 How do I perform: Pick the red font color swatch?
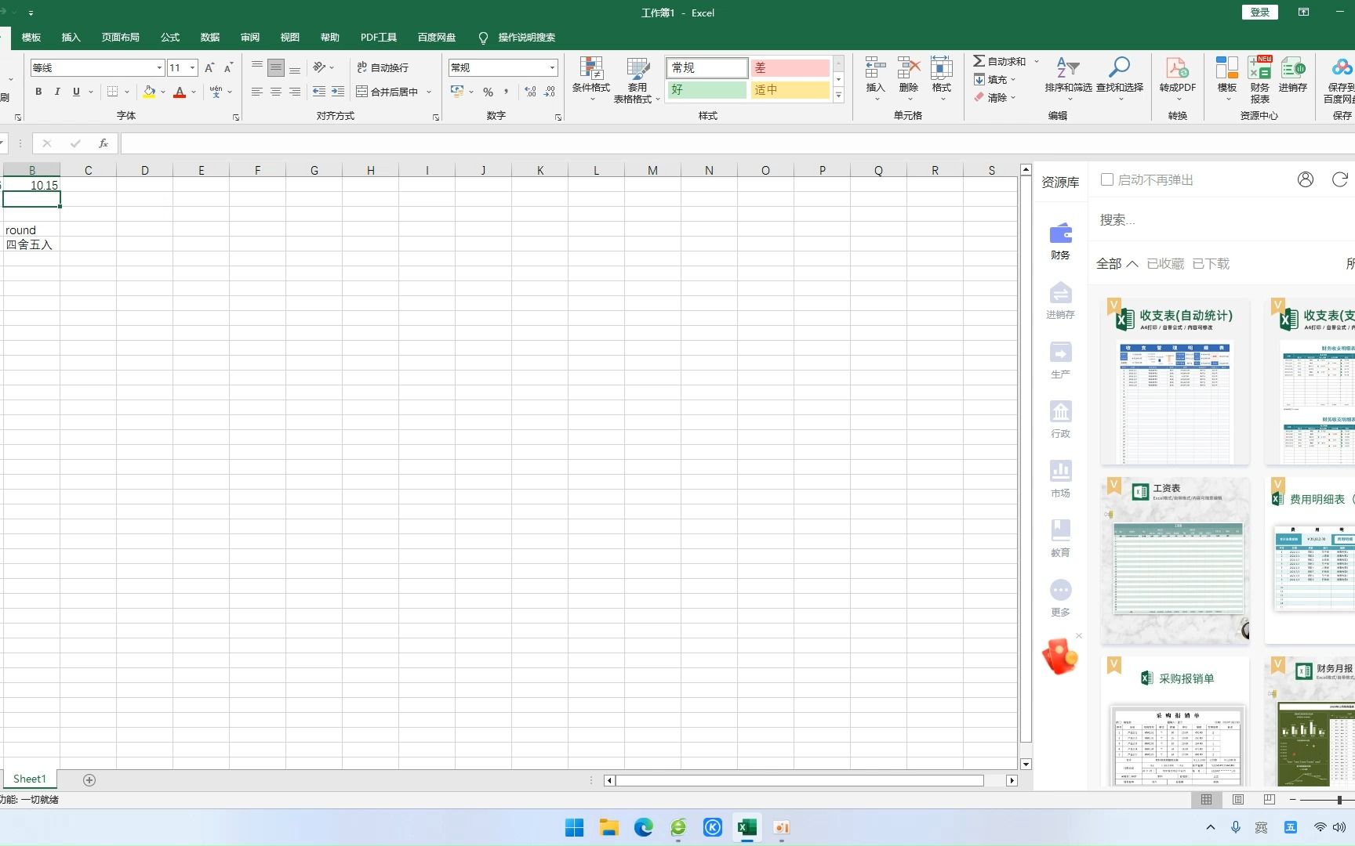(x=180, y=92)
